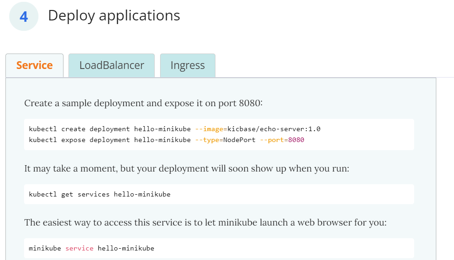Image resolution: width=454 pixels, height=260 pixels.
Task: Switch to the LoadBalancer tab
Action: (x=112, y=65)
